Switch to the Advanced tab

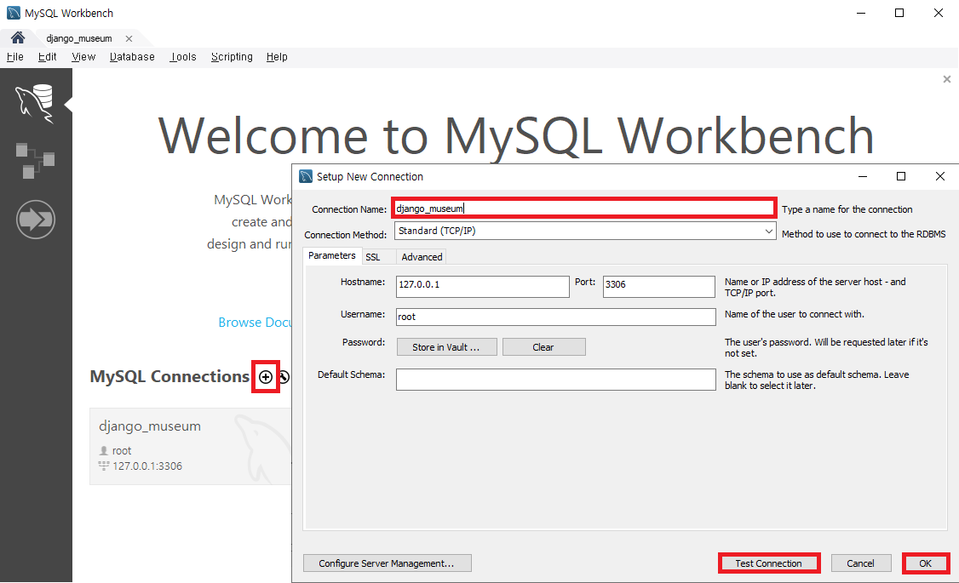pos(422,257)
